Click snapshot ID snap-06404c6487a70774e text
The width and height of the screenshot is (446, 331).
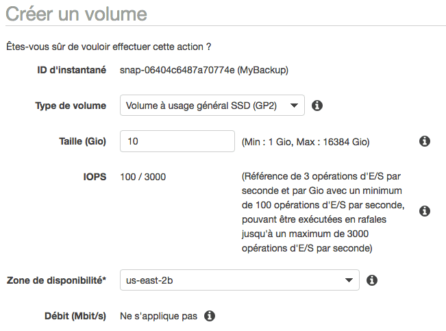click(177, 70)
